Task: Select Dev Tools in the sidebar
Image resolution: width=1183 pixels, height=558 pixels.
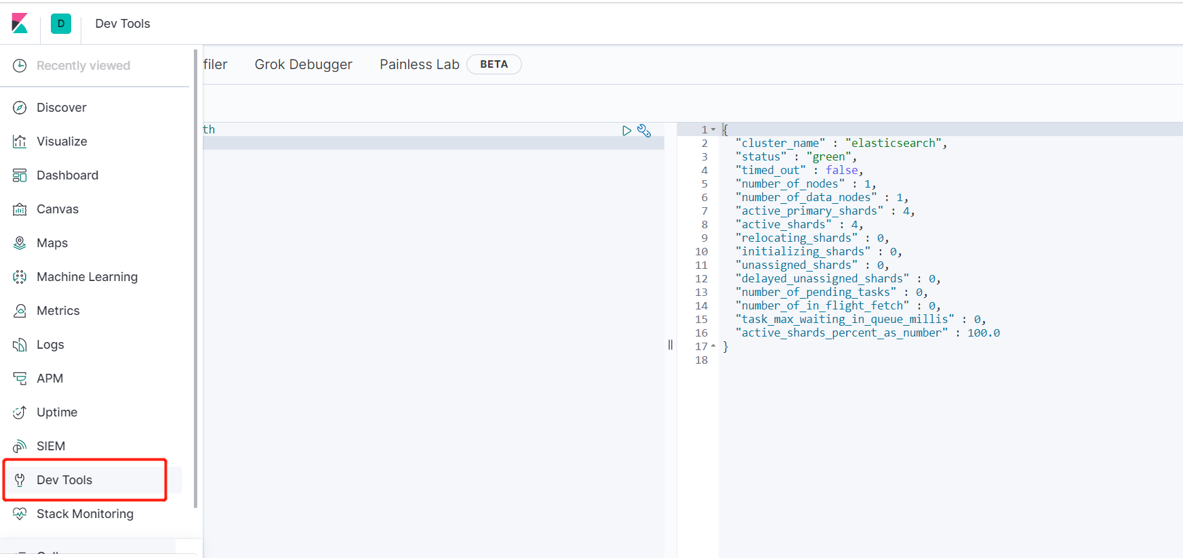Action: [x=64, y=480]
